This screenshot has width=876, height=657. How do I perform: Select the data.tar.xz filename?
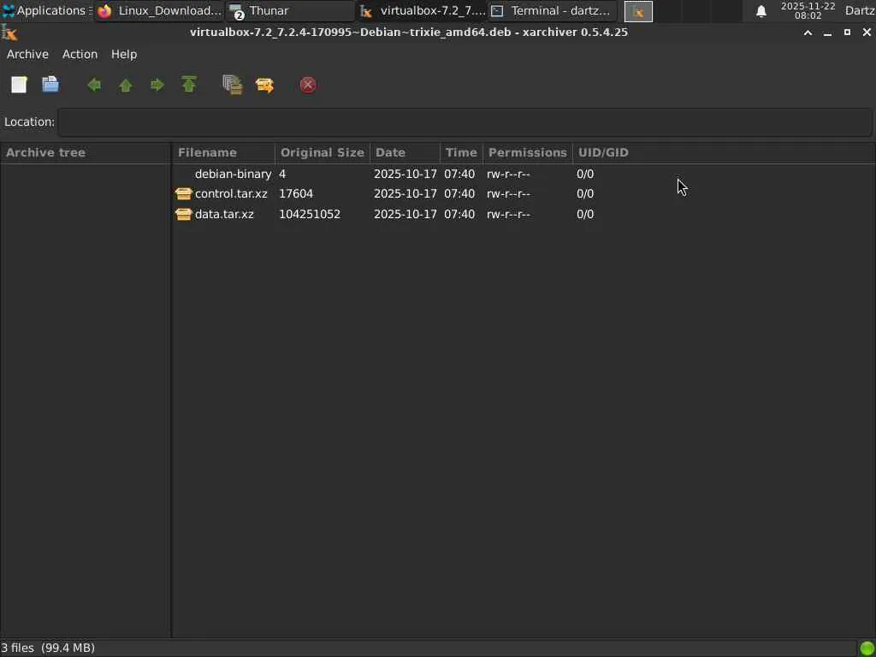pyautogui.click(x=225, y=214)
